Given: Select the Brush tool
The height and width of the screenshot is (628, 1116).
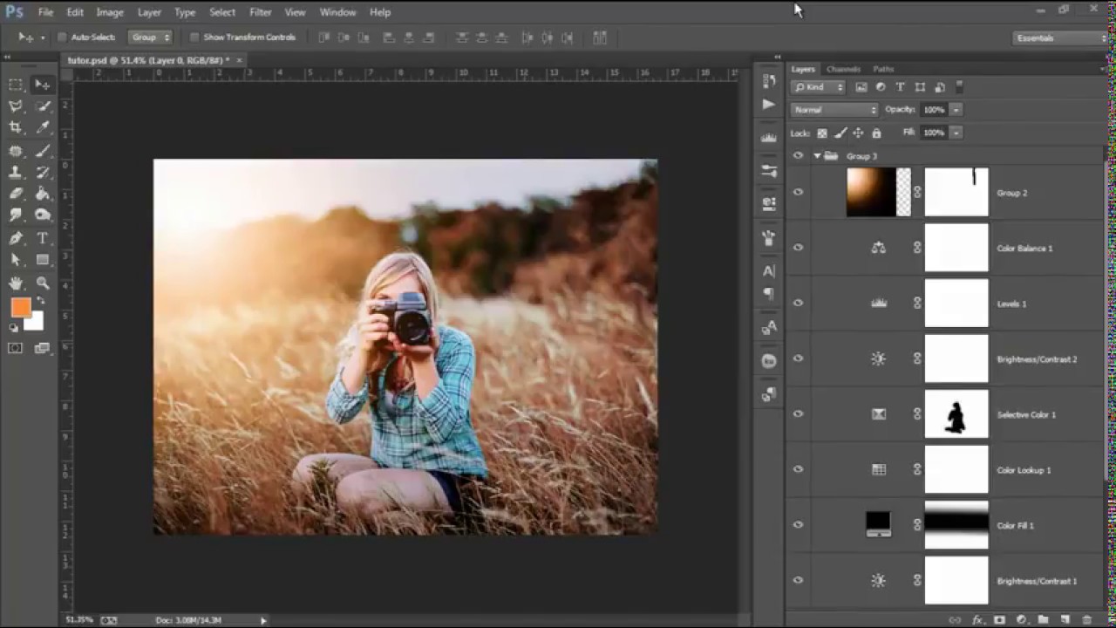Looking at the screenshot, I should (x=42, y=151).
